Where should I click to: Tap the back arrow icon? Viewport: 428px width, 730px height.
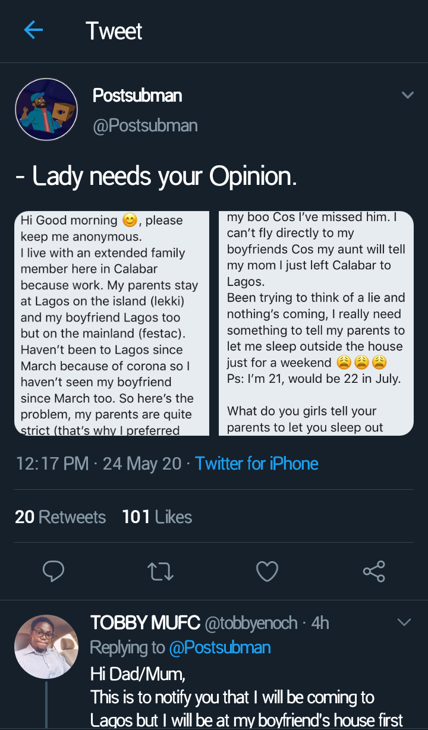pyautogui.click(x=33, y=30)
